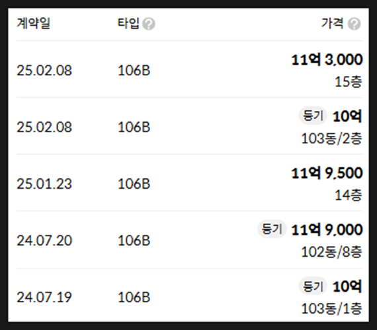Click the 등기 badge on the 24.07.19 row
Image resolution: width=377 pixels, height=330 pixels.
(x=313, y=286)
